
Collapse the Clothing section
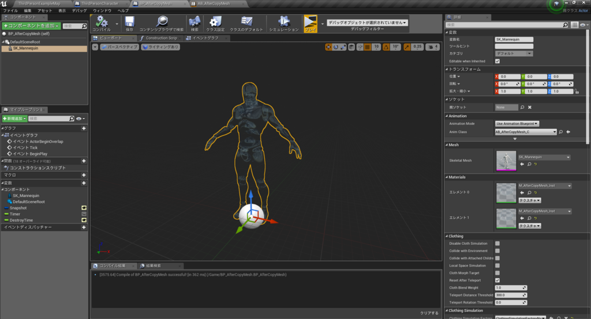click(447, 236)
